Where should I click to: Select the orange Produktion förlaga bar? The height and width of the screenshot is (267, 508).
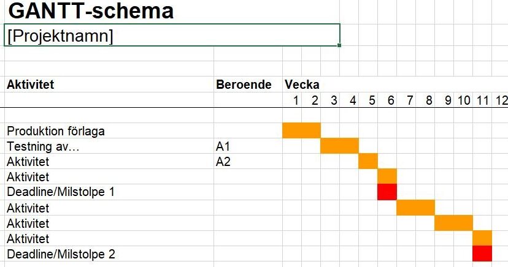pyautogui.click(x=302, y=130)
